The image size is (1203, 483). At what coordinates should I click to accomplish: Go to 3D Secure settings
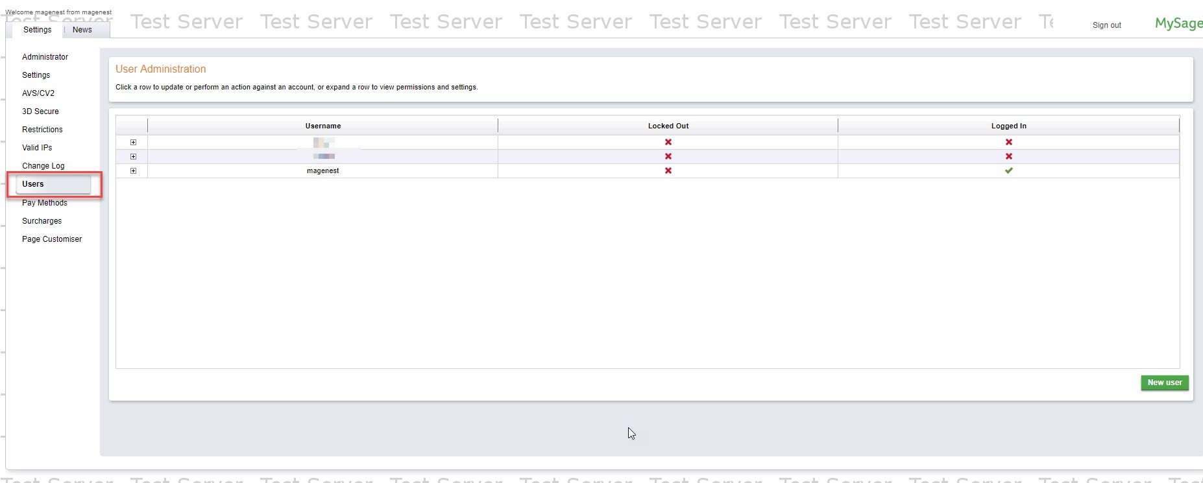tap(40, 112)
